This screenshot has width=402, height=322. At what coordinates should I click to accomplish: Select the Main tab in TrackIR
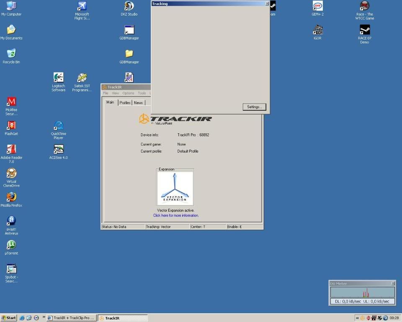pos(110,102)
